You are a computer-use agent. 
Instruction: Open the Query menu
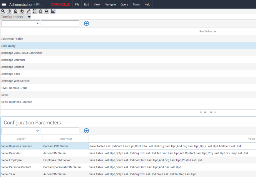[x=124, y=4]
